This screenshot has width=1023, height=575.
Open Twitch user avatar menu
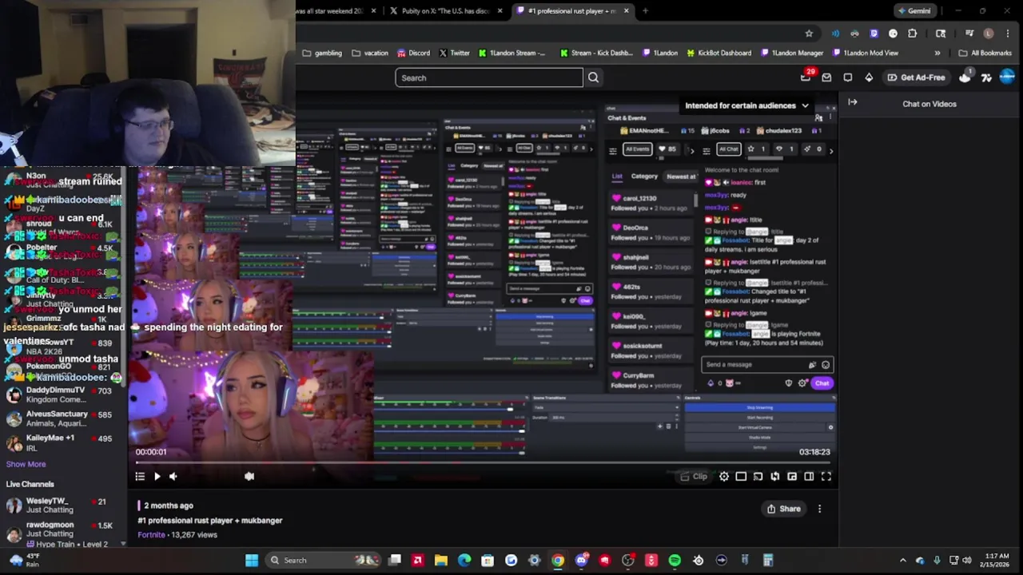(1007, 77)
